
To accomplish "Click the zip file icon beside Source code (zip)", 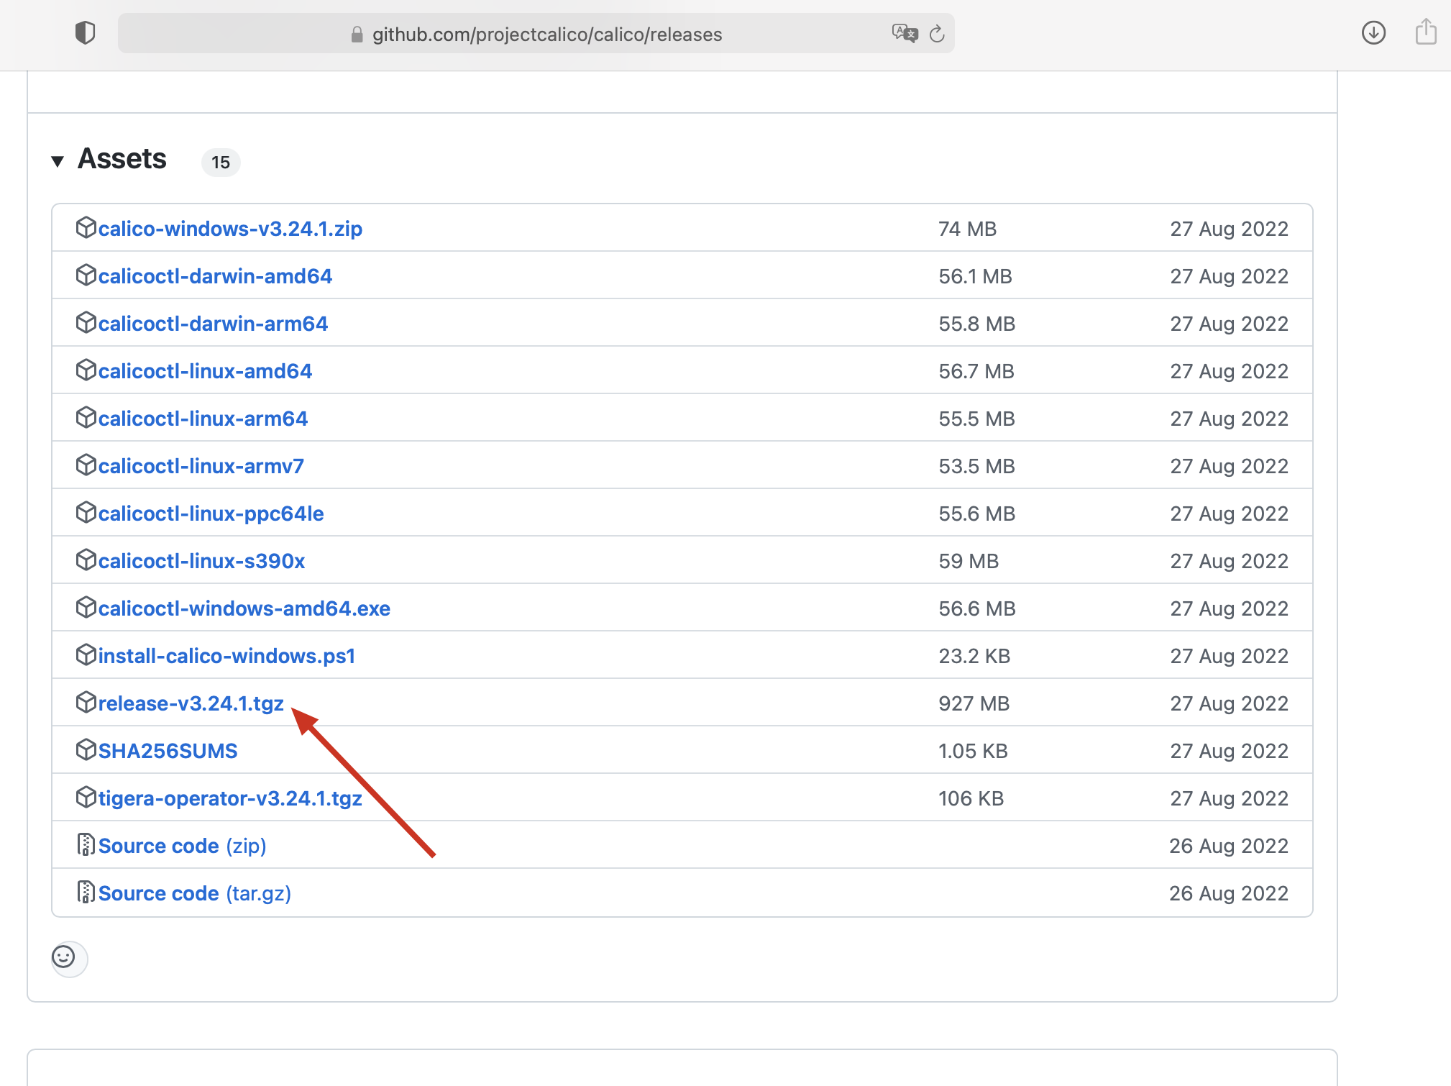I will coord(86,845).
